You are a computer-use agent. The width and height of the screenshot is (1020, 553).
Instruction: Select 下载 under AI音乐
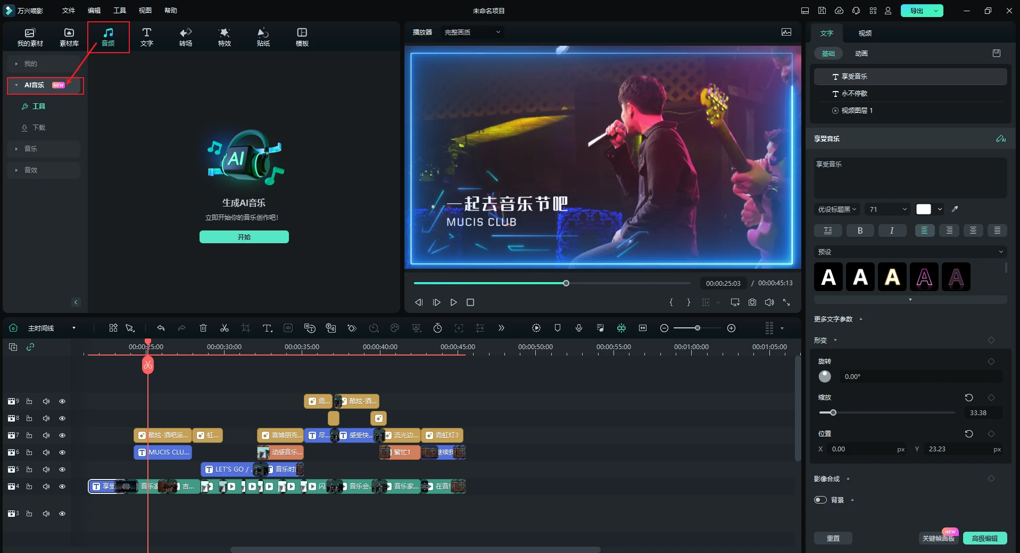click(39, 128)
